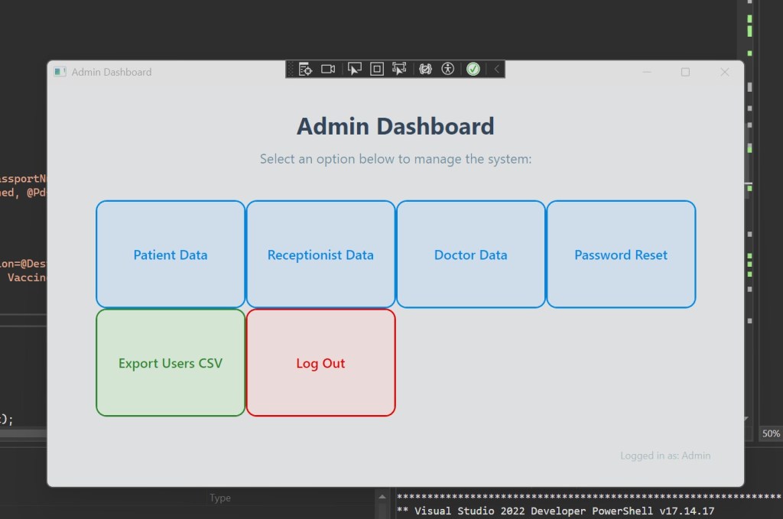Open Live Visual Tree from debug toolbar

pyautogui.click(x=305, y=69)
